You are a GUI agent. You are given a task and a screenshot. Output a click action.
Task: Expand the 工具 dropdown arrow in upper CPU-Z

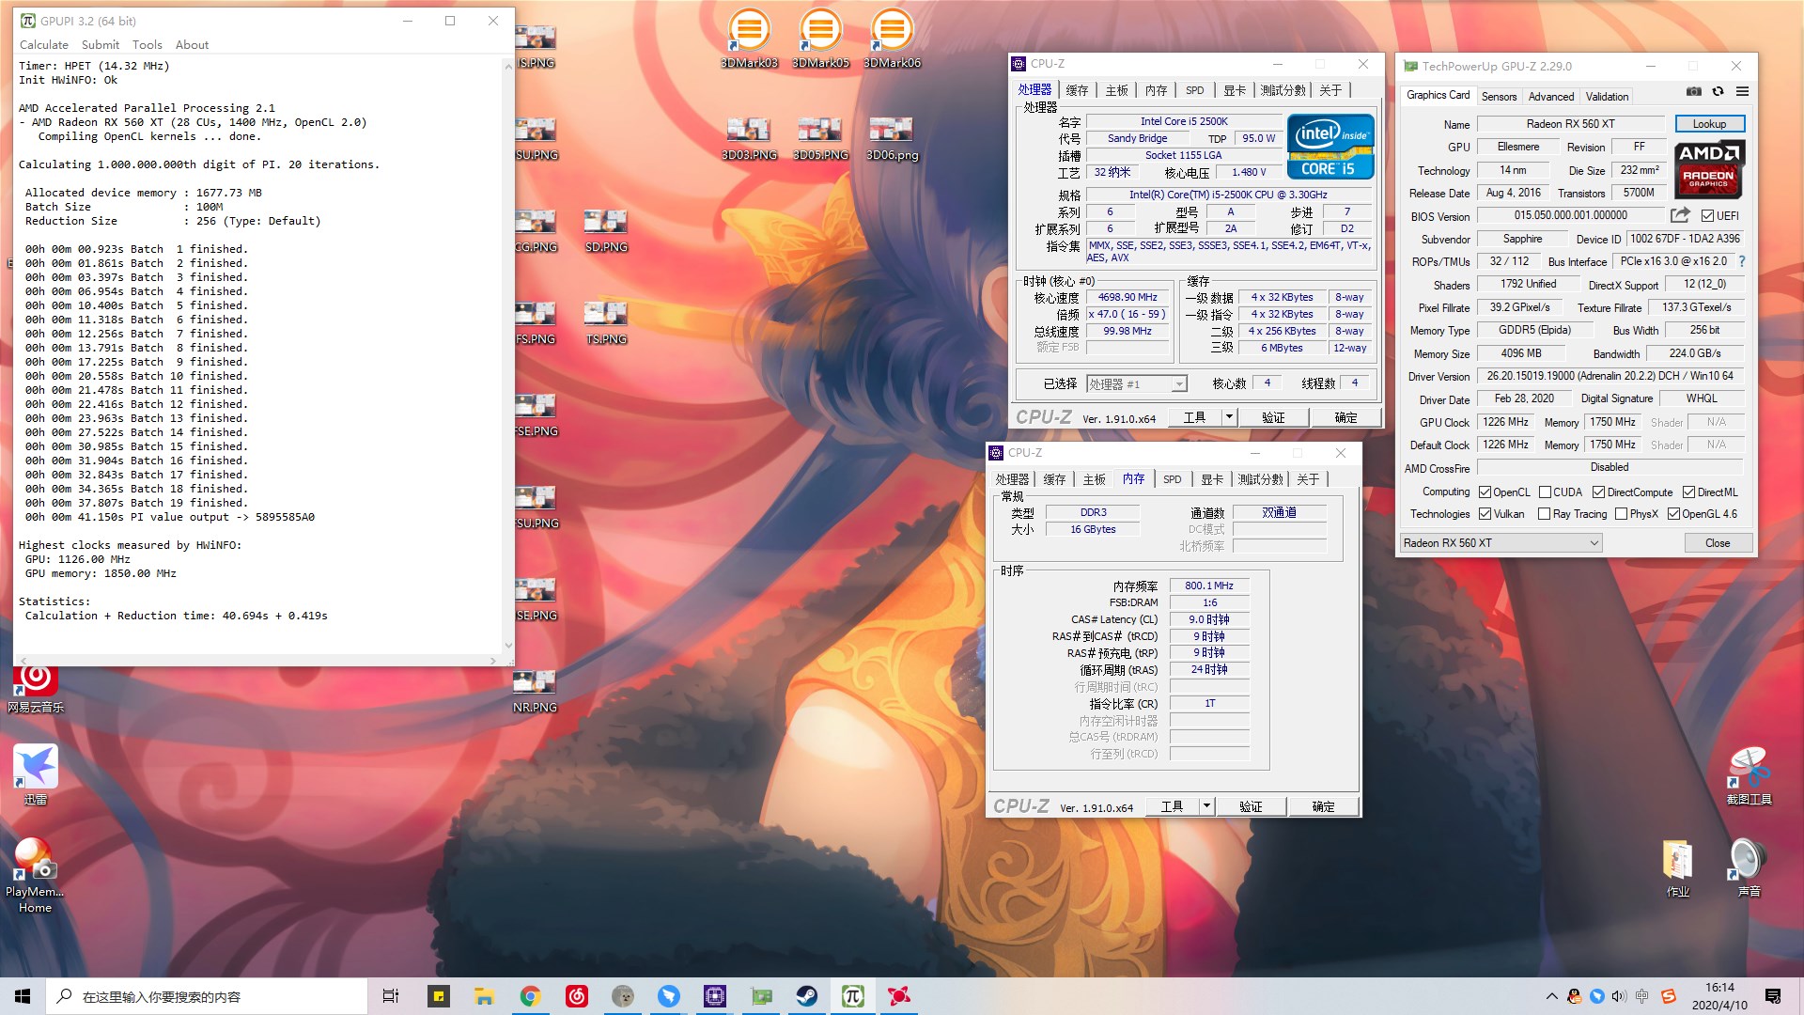(1228, 416)
